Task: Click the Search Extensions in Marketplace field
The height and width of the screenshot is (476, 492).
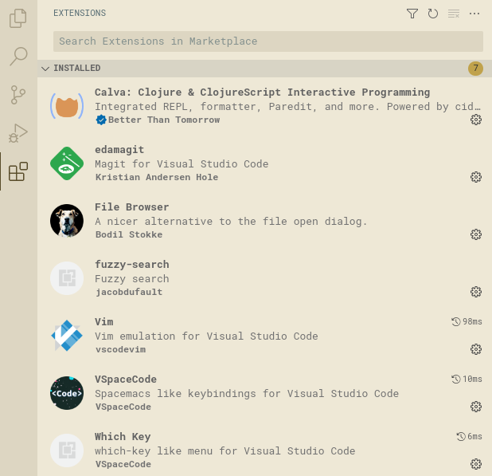Action: tap(268, 41)
